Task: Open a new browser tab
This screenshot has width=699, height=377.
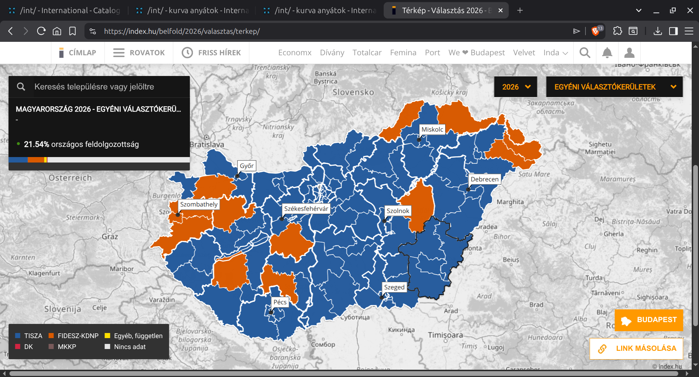Action: [520, 11]
